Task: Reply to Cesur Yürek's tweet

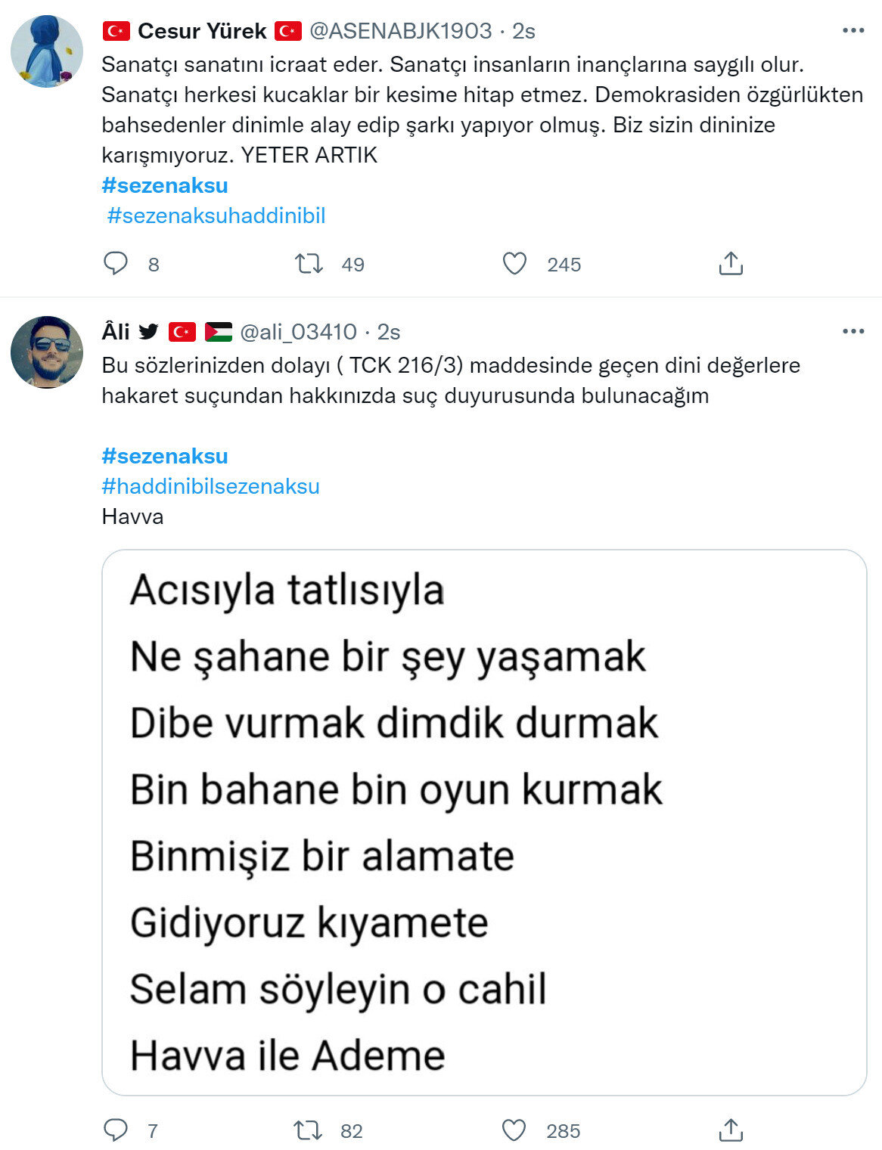Action: coord(116,263)
